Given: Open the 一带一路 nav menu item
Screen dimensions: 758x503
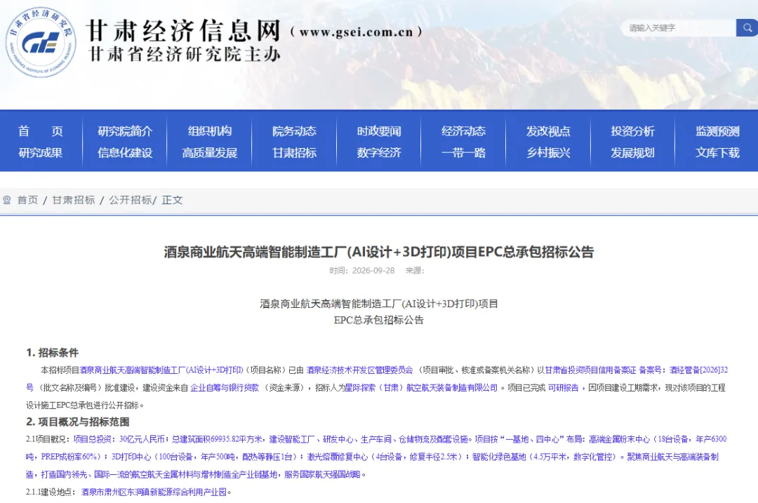Looking at the screenshot, I should 464,153.
